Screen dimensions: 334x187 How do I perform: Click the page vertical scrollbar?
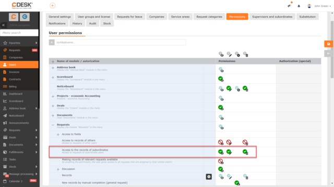point(332,49)
